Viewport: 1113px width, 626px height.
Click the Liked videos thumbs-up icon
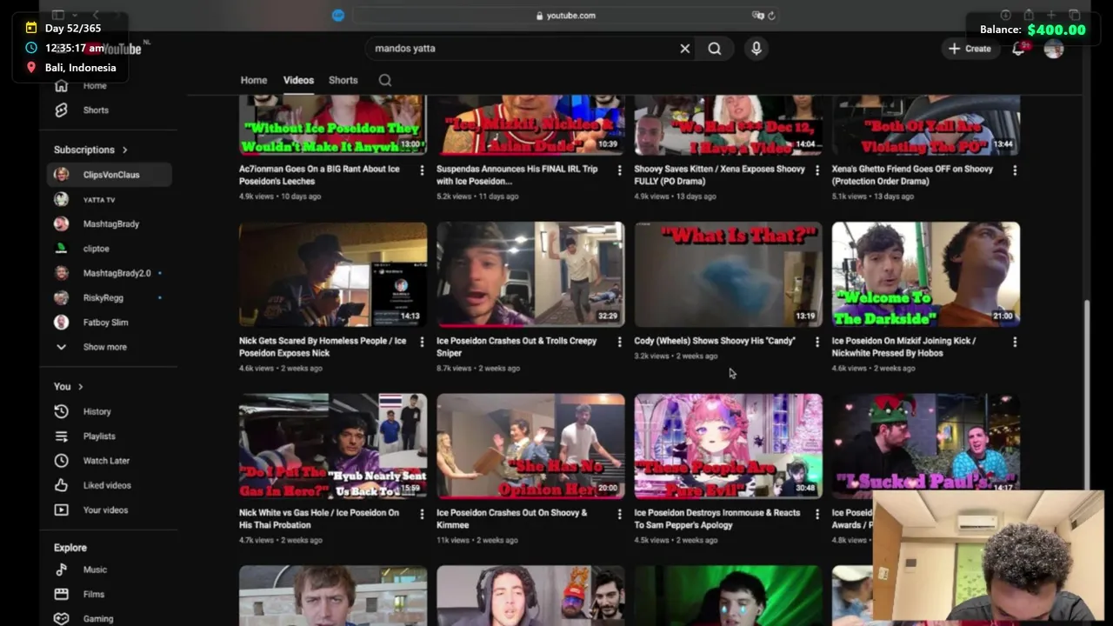pos(61,485)
